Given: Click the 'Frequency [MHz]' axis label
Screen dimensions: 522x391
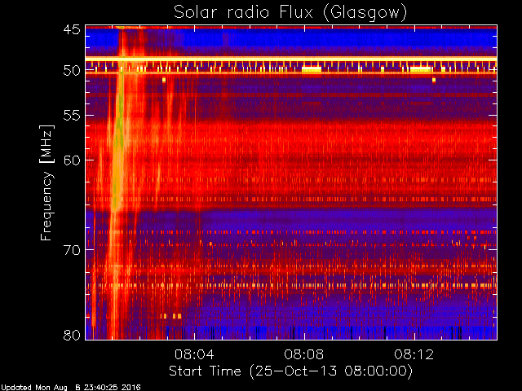Looking at the screenshot, I should (46, 182).
